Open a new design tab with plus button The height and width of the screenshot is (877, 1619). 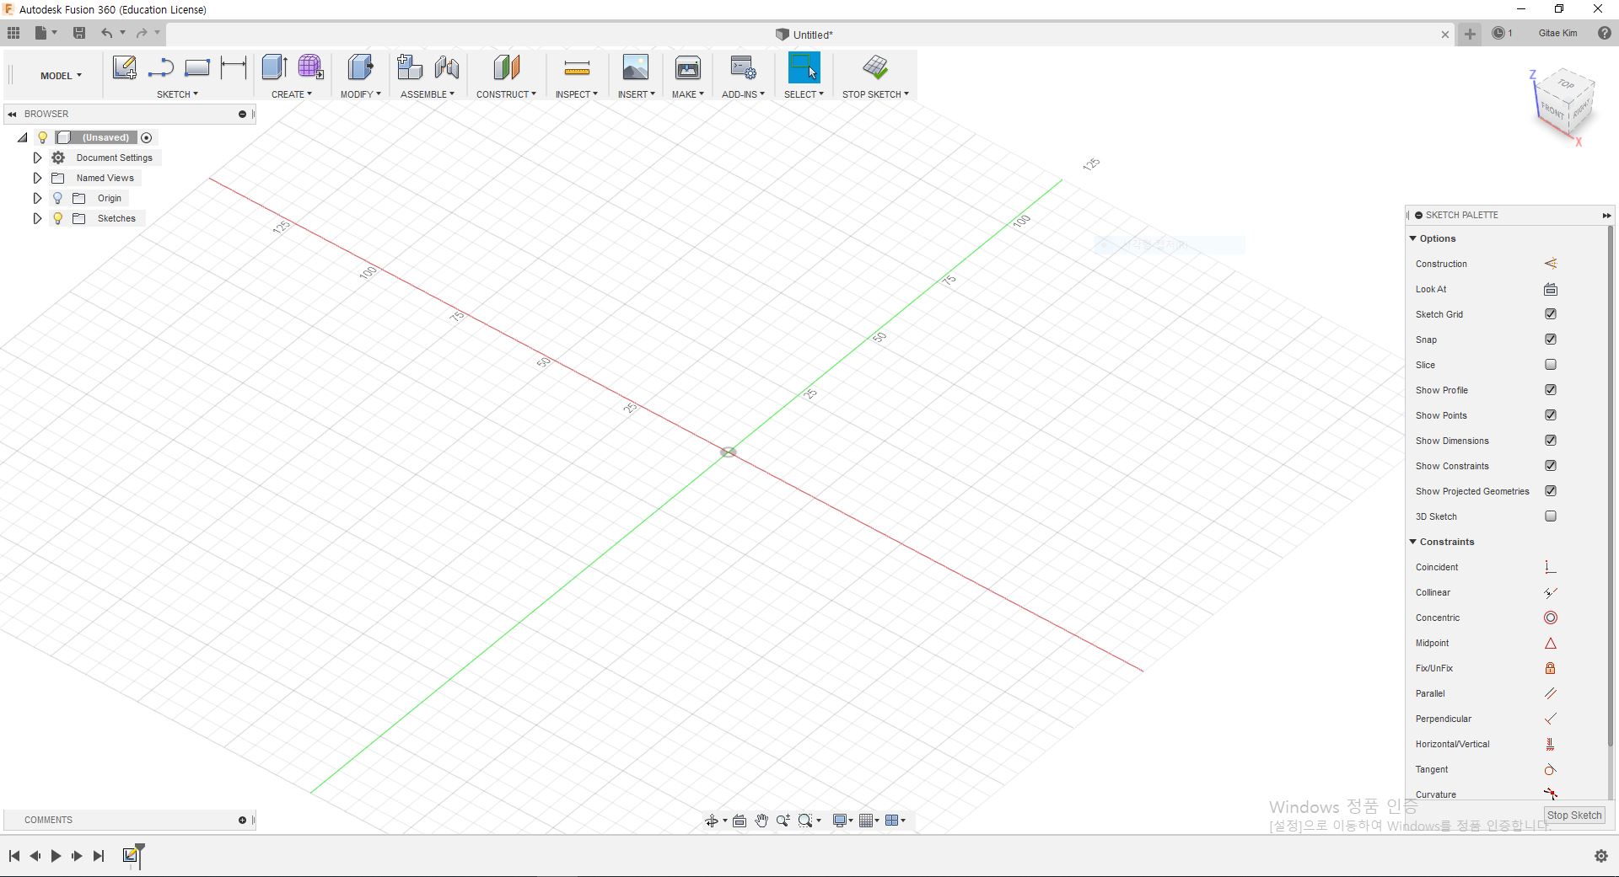[1470, 34]
